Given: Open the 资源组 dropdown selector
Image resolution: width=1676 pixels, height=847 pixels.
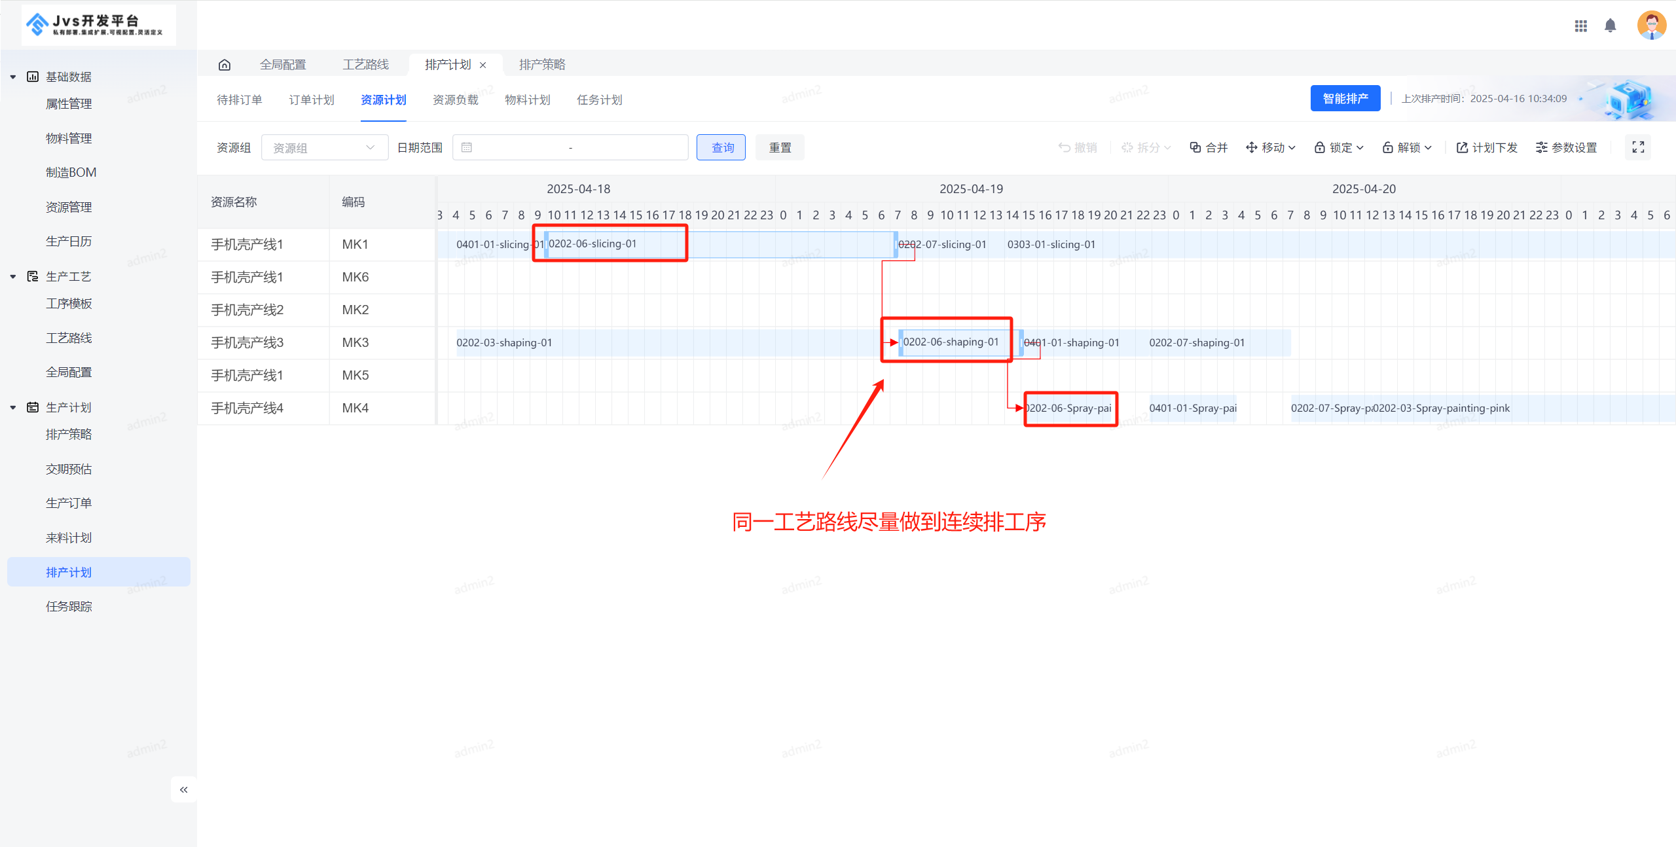Looking at the screenshot, I should click(325, 147).
